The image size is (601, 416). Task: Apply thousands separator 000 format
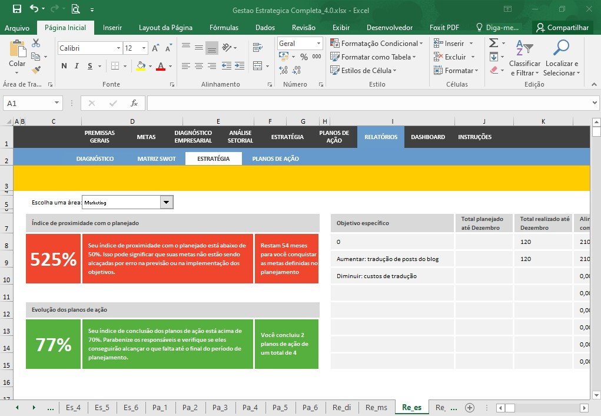coord(317,57)
